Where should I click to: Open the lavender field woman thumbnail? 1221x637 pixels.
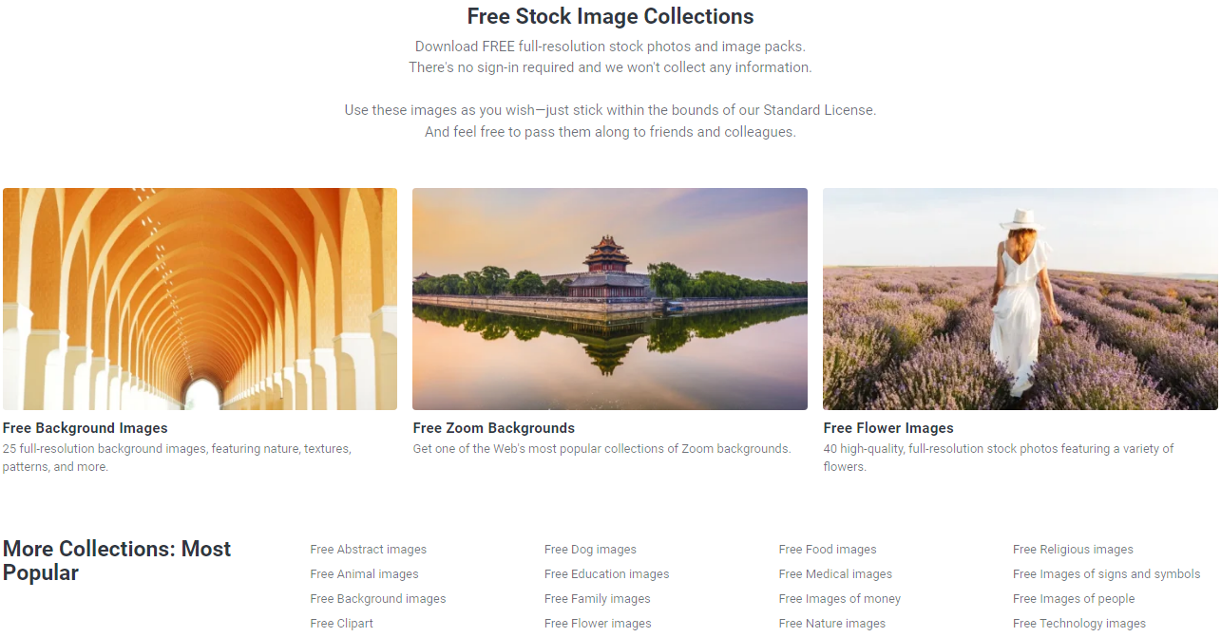[1021, 299]
